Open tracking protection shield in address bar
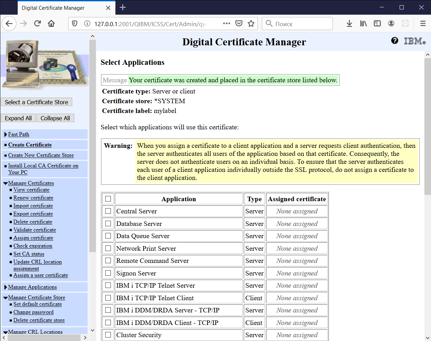The image size is (431, 341). pos(75,24)
